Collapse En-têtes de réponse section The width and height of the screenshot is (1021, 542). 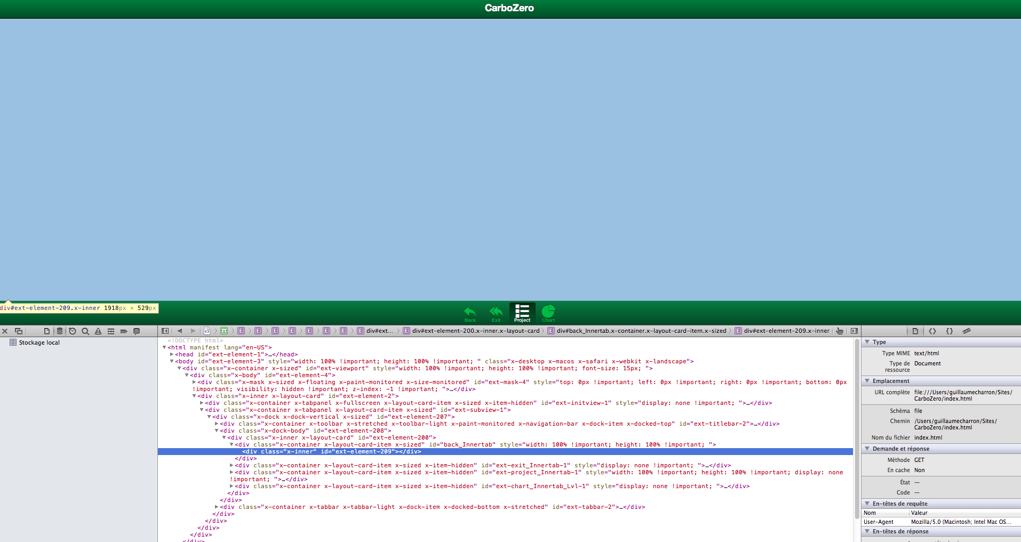click(x=867, y=531)
